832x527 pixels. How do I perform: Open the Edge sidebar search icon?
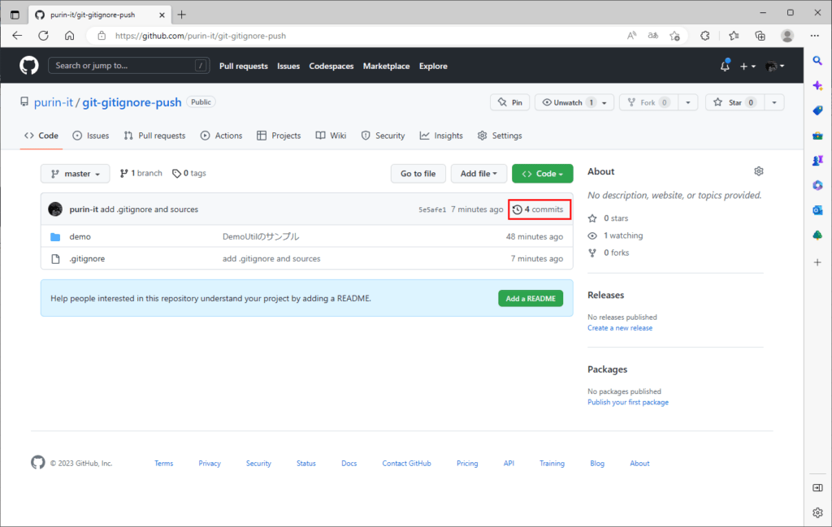(817, 61)
